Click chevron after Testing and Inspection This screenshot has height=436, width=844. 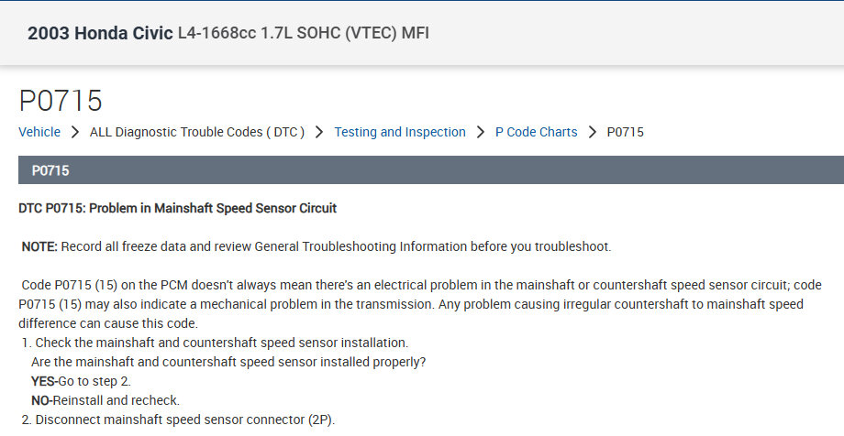coord(481,132)
